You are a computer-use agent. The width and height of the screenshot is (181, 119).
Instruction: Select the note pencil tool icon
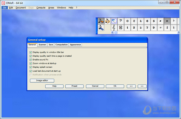click(x=101, y=21)
